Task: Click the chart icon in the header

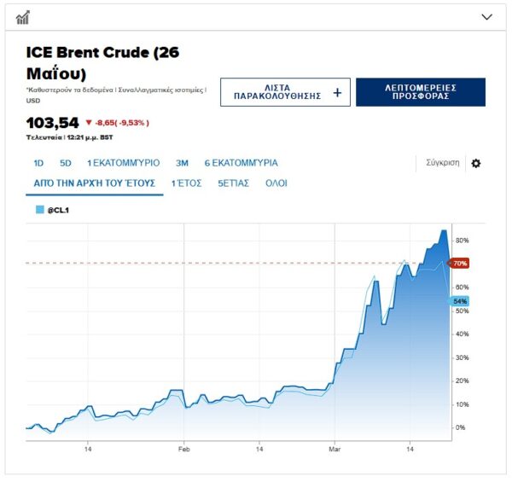Action: 23,17
